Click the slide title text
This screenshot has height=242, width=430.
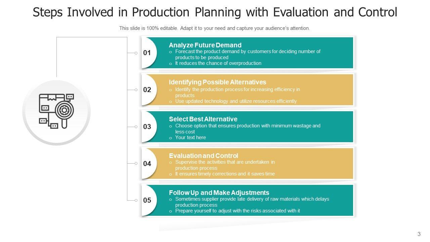click(215, 12)
